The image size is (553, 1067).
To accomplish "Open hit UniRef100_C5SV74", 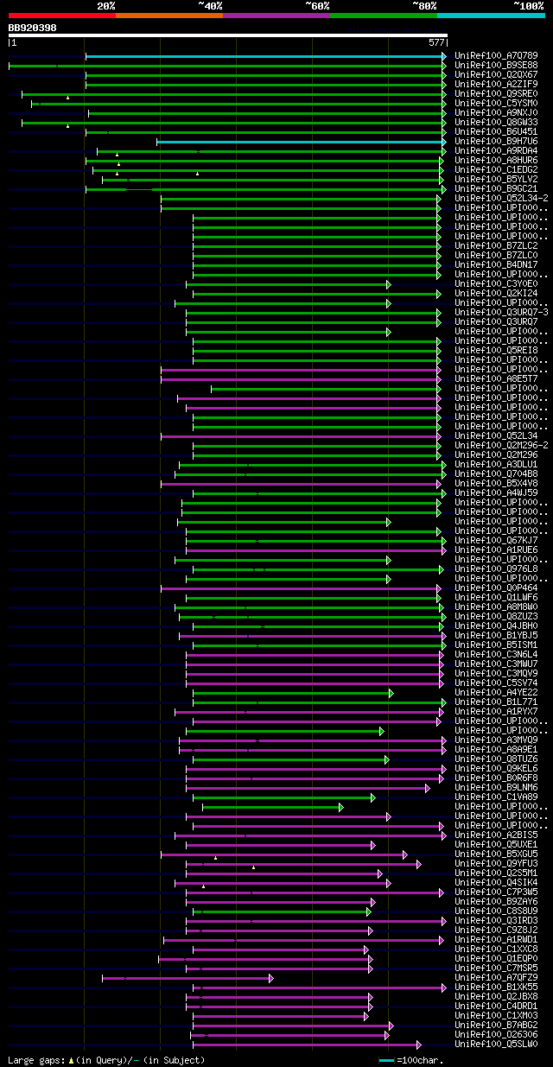I will pyautogui.click(x=496, y=683).
